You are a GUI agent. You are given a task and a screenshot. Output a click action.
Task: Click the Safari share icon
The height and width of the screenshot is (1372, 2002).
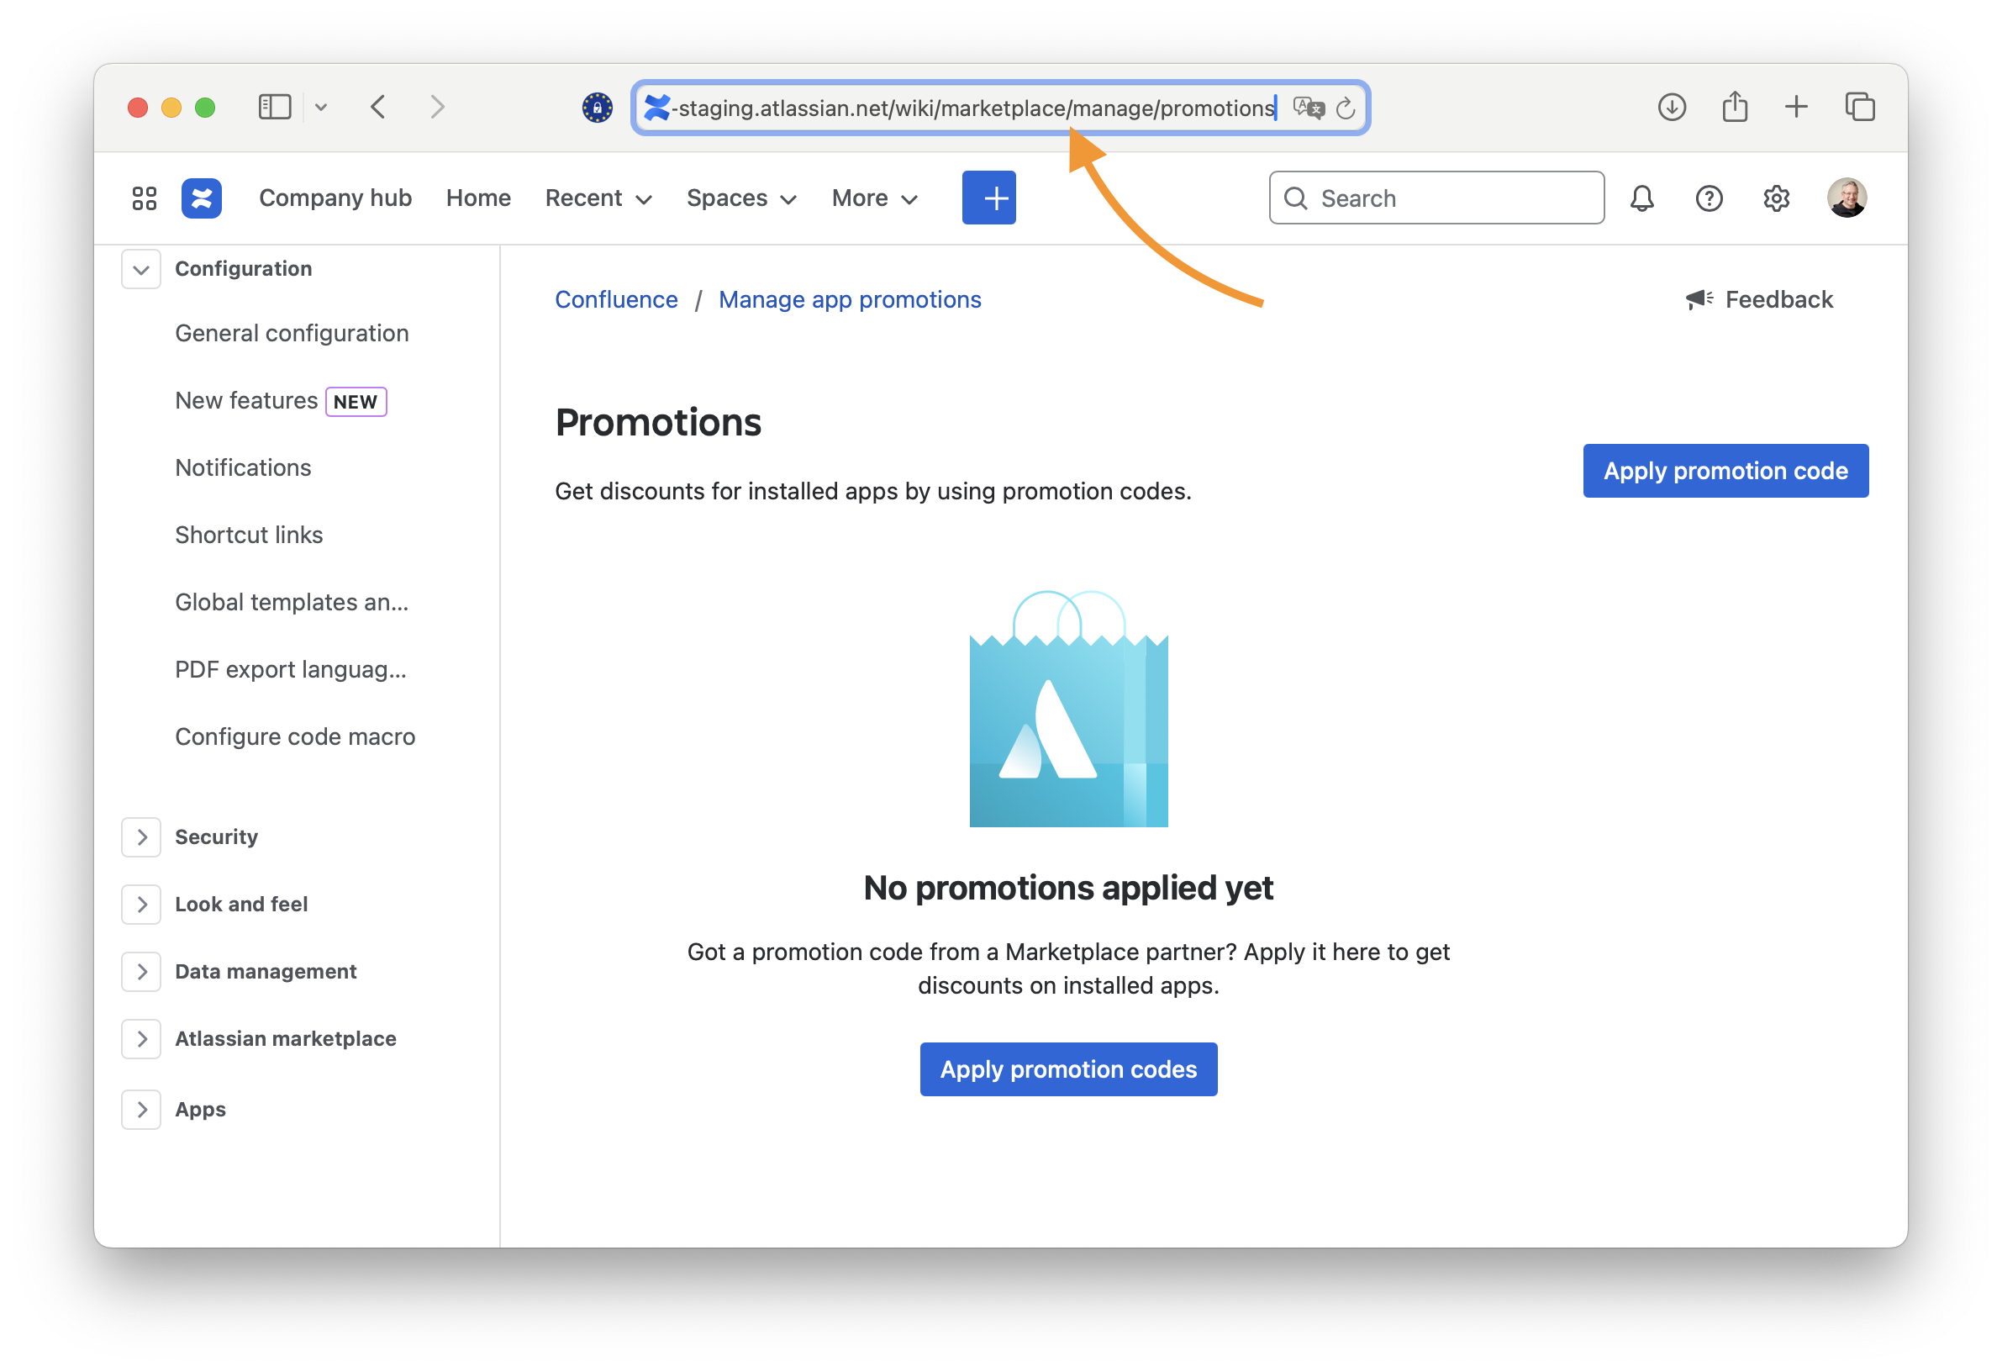coord(1735,107)
